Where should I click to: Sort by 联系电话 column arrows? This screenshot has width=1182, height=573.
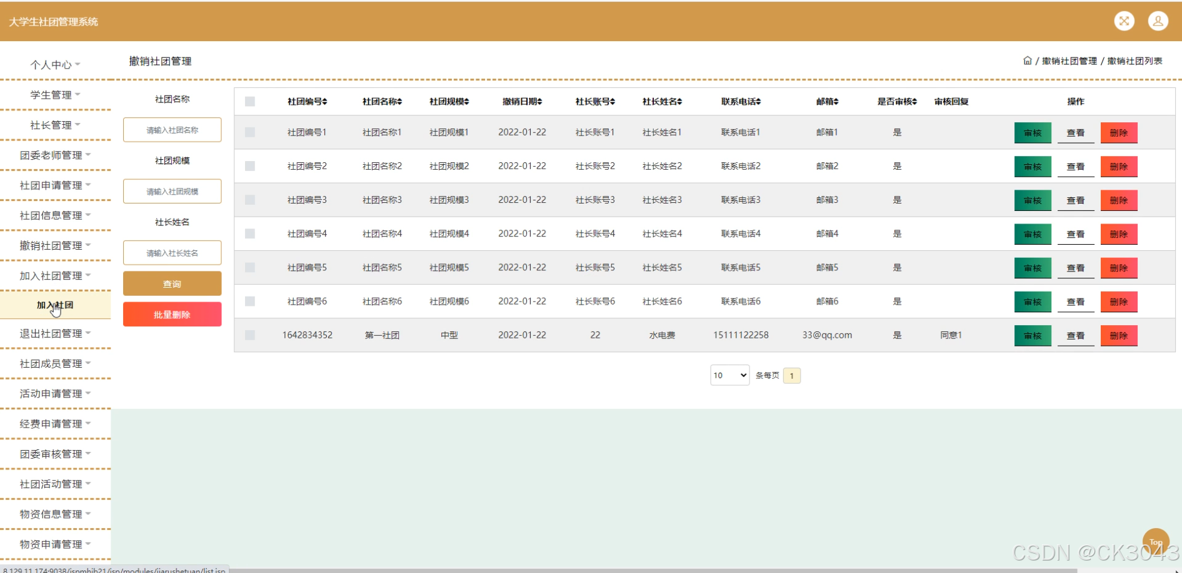pyautogui.click(x=758, y=102)
